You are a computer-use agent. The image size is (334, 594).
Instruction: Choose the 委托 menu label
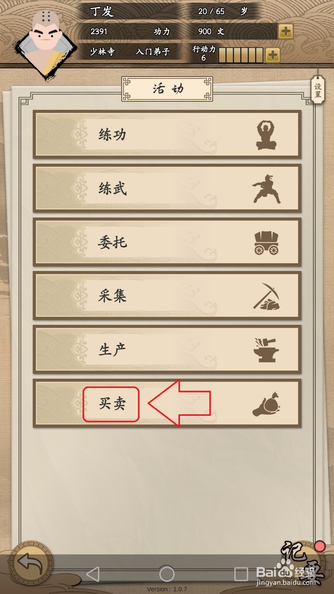point(112,242)
